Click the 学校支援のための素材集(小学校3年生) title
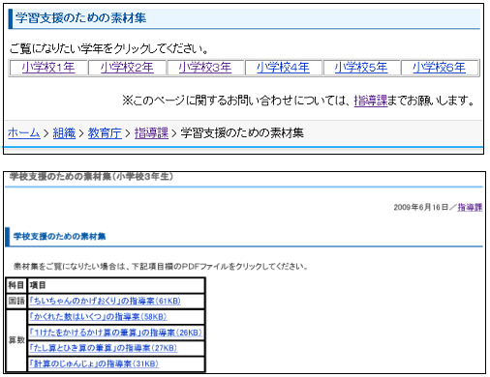The image size is (490, 377). (x=91, y=177)
